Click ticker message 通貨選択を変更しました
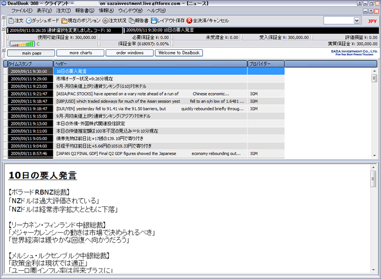This screenshot has height=279, width=381. (x=64, y=30)
